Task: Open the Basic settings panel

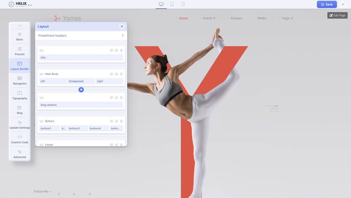Action: coord(20,37)
